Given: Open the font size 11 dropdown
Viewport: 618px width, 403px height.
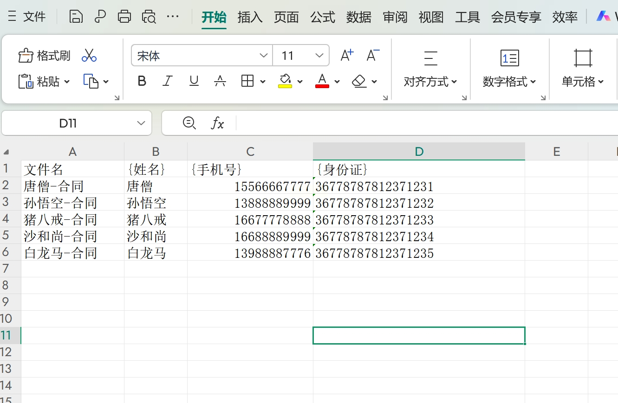Looking at the screenshot, I should (x=319, y=56).
